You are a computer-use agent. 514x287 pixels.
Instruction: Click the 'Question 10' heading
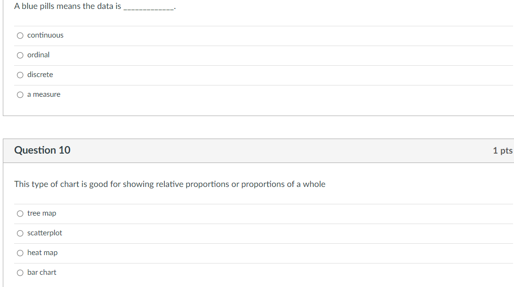coord(42,150)
